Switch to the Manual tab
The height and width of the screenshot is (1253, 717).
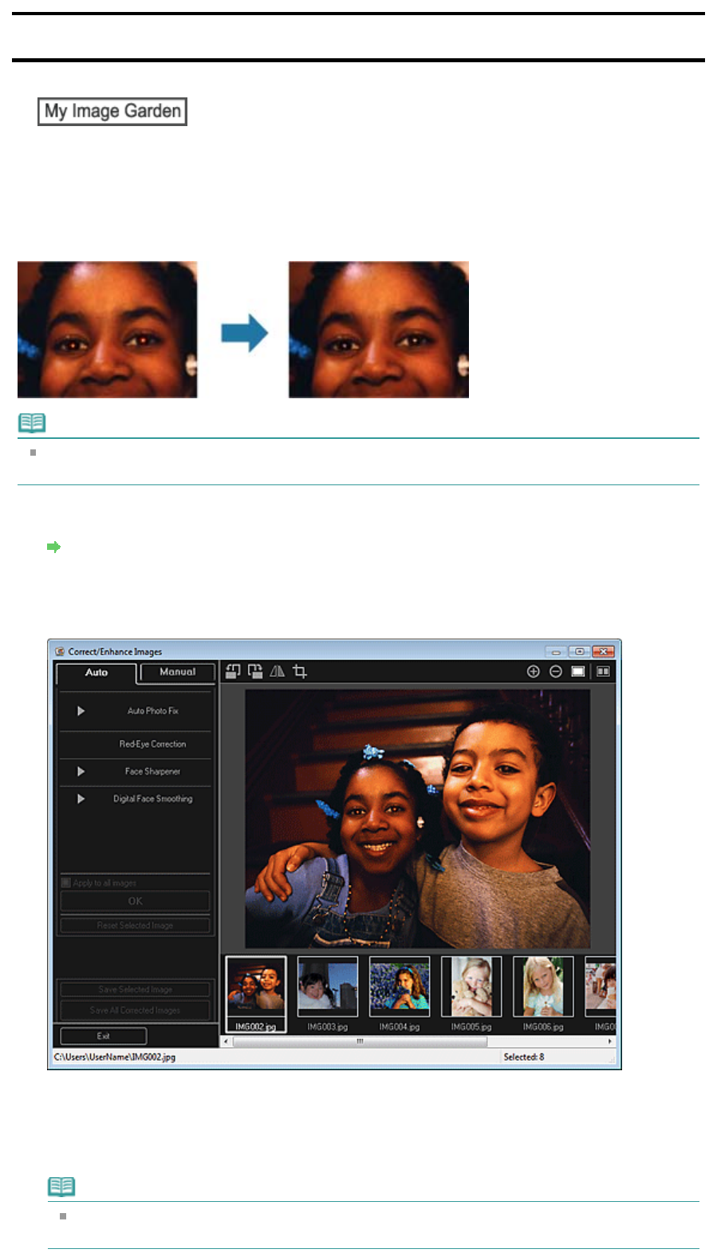click(177, 672)
